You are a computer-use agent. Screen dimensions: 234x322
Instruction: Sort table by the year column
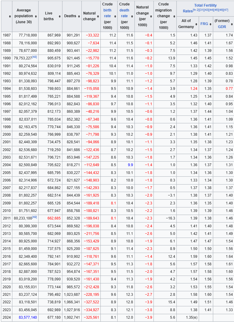(x=10, y=16)
